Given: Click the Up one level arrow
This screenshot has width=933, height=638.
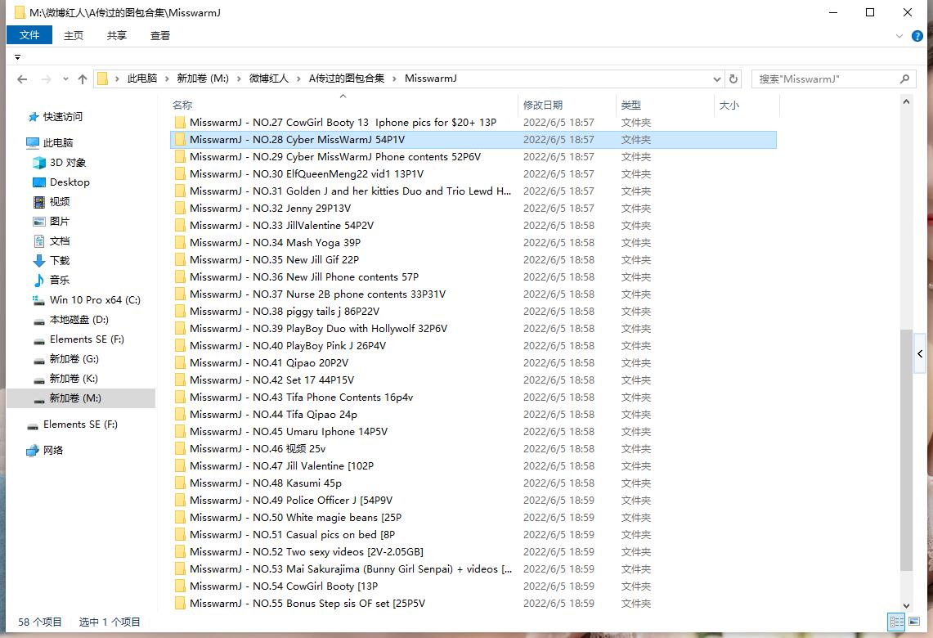Looking at the screenshot, I should (82, 79).
